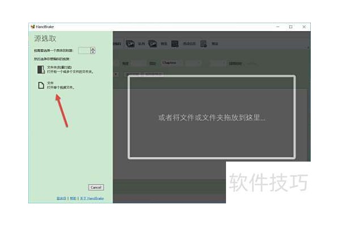Open the Preview icon in dimmed toolbar
Viewport: 339px width, 226px height.
click(153, 44)
